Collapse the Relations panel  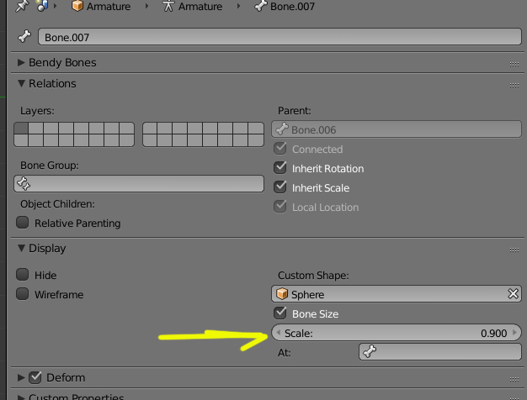[21, 83]
